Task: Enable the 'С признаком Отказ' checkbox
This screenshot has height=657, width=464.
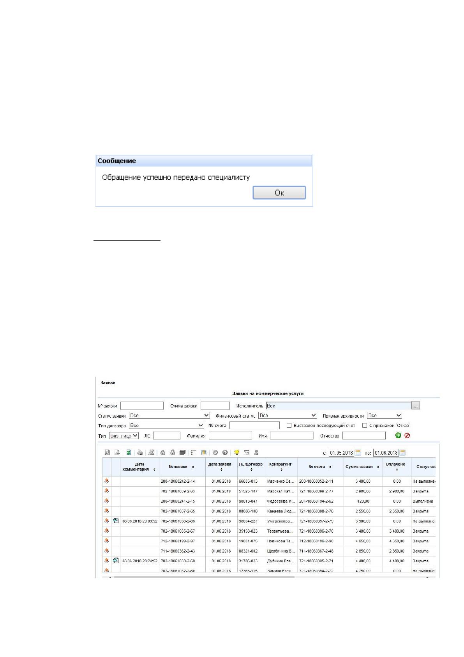Action: pyautogui.click(x=365, y=425)
